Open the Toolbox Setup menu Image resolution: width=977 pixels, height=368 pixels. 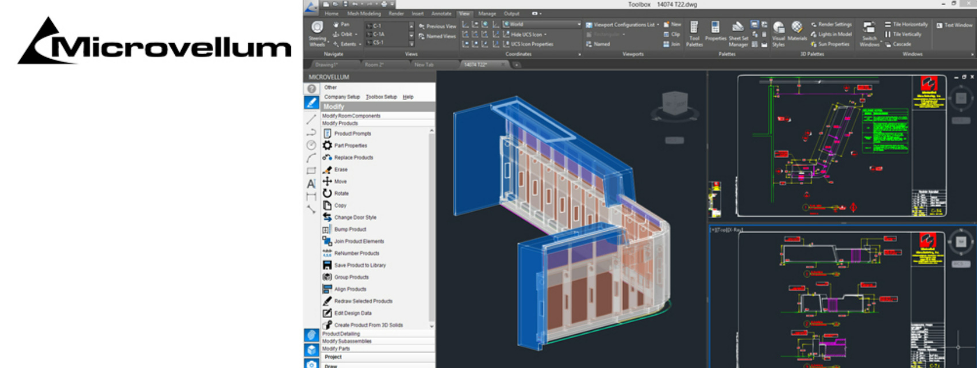pos(381,97)
